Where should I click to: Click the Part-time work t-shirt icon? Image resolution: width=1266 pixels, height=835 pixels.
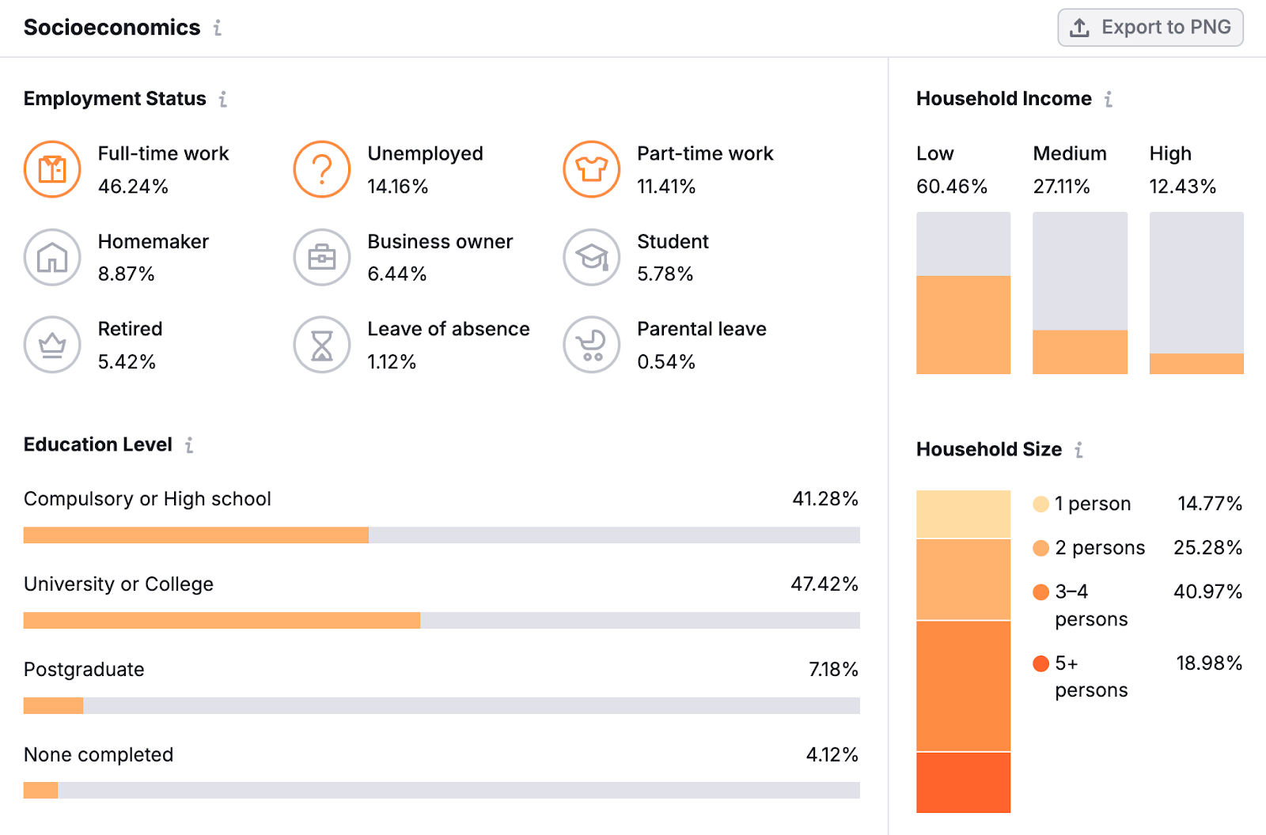click(591, 169)
